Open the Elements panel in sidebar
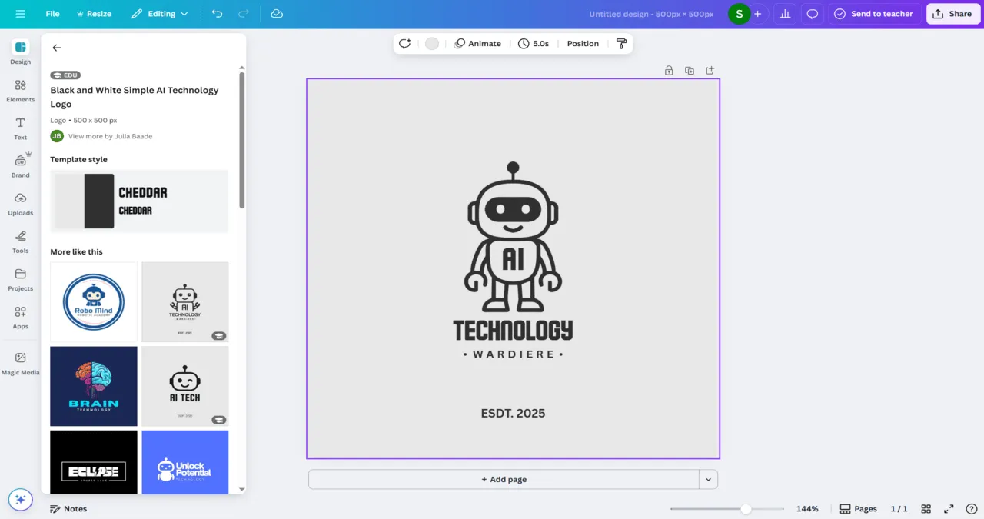The height and width of the screenshot is (519, 984). click(x=20, y=91)
